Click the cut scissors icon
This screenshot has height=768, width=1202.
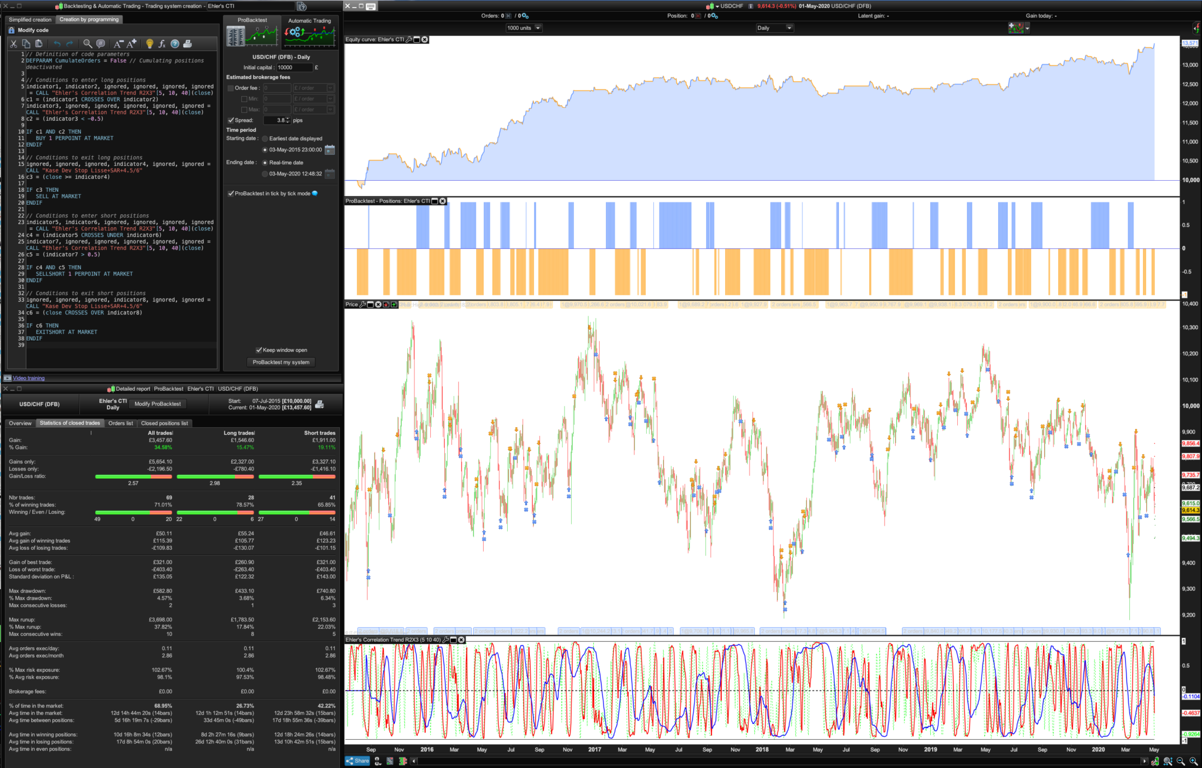tap(13, 44)
